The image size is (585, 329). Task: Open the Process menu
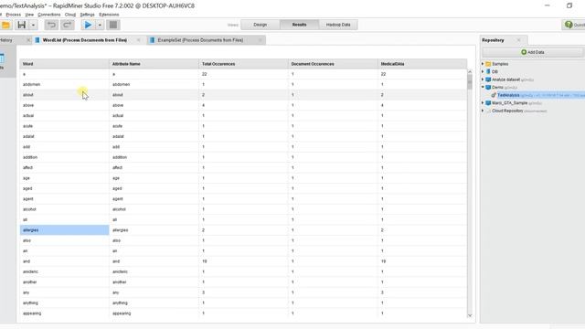click(x=14, y=15)
